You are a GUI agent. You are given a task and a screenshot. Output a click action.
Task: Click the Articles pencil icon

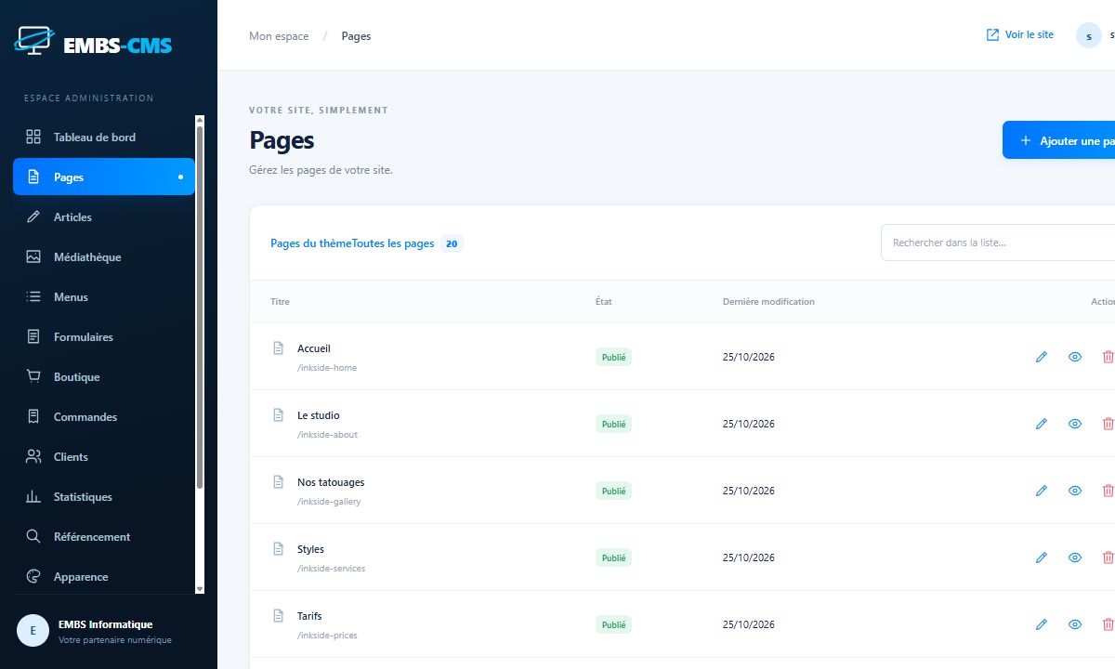coord(33,216)
